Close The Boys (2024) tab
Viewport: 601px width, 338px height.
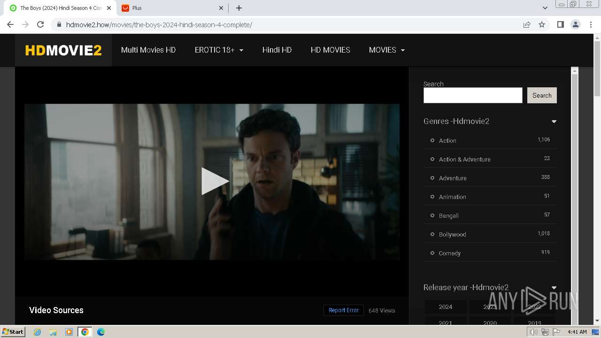point(108,8)
